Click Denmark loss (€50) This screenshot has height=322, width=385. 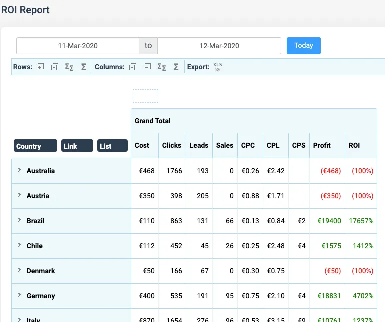point(333,271)
